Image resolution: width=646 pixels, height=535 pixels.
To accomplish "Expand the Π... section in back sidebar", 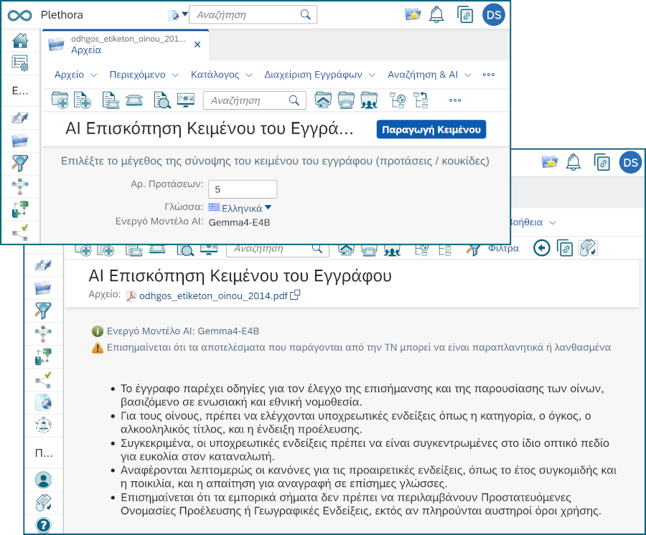I will tap(44, 453).
